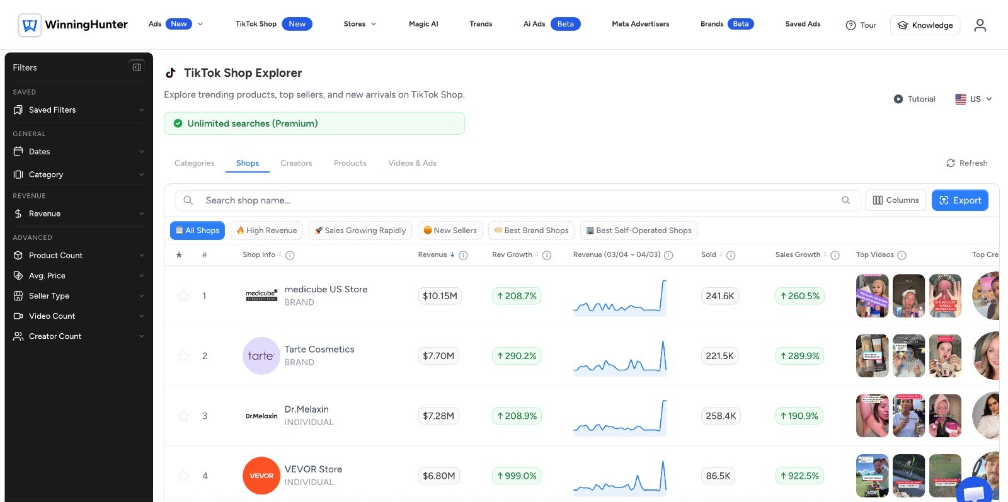Screen dimensions: 1008x502
Task: Click info icon next to Revenue column header
Action: click(463, 255)
